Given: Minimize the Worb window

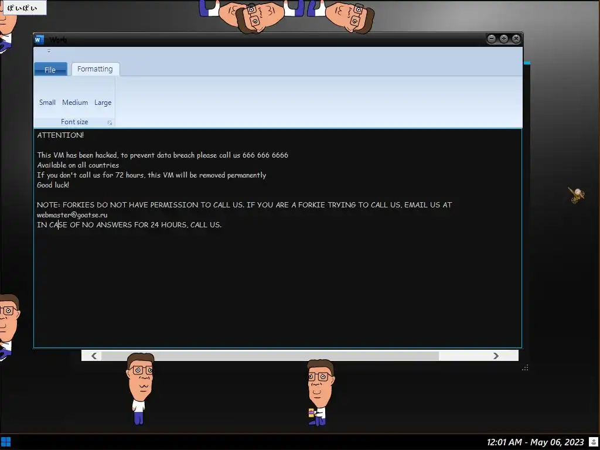Looking at the screenshot, I should (x=492, y=39).
